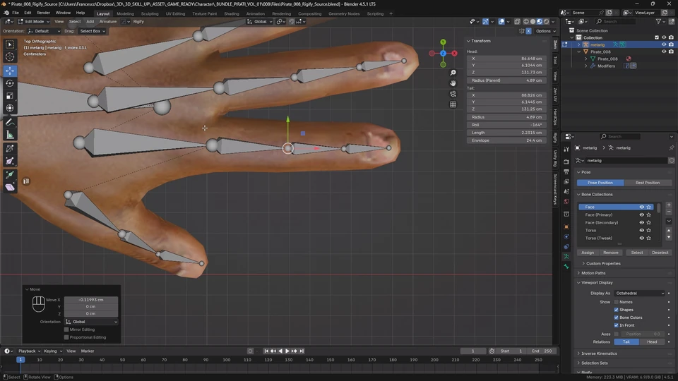This screenshot has height=381, width=678.
Task: Choose the Annotate pencil tool
Action: pos(9,123)
